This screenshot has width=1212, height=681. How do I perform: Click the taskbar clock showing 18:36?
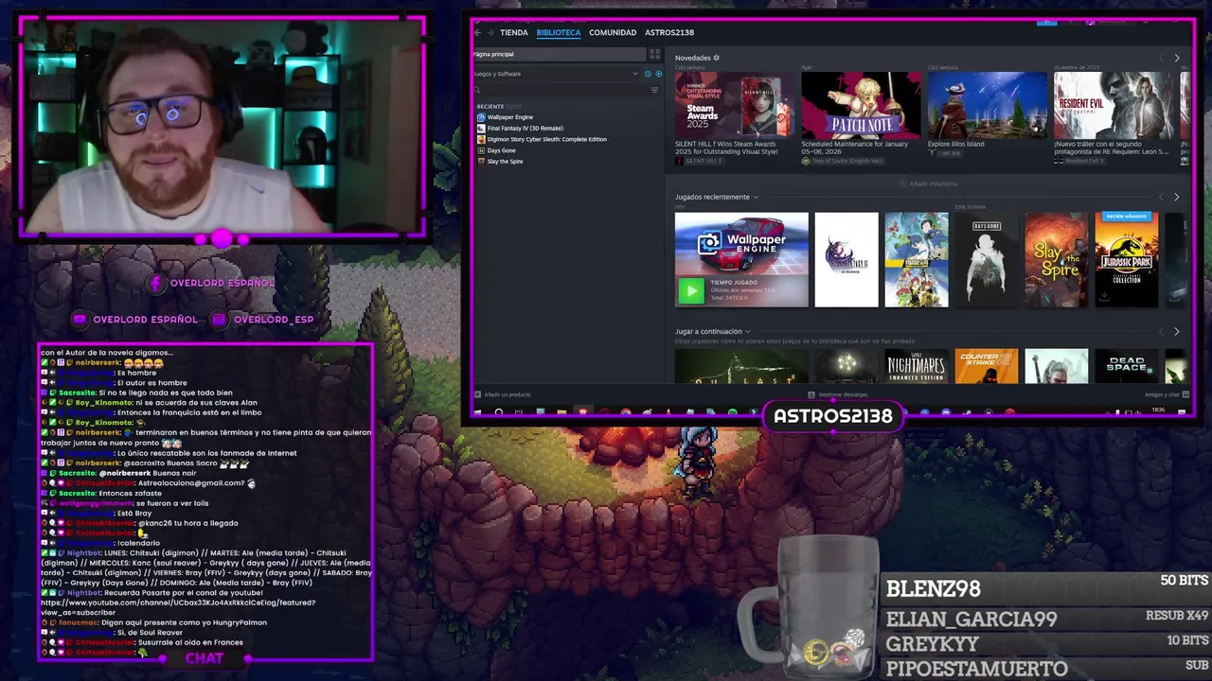coord(1158,410)
